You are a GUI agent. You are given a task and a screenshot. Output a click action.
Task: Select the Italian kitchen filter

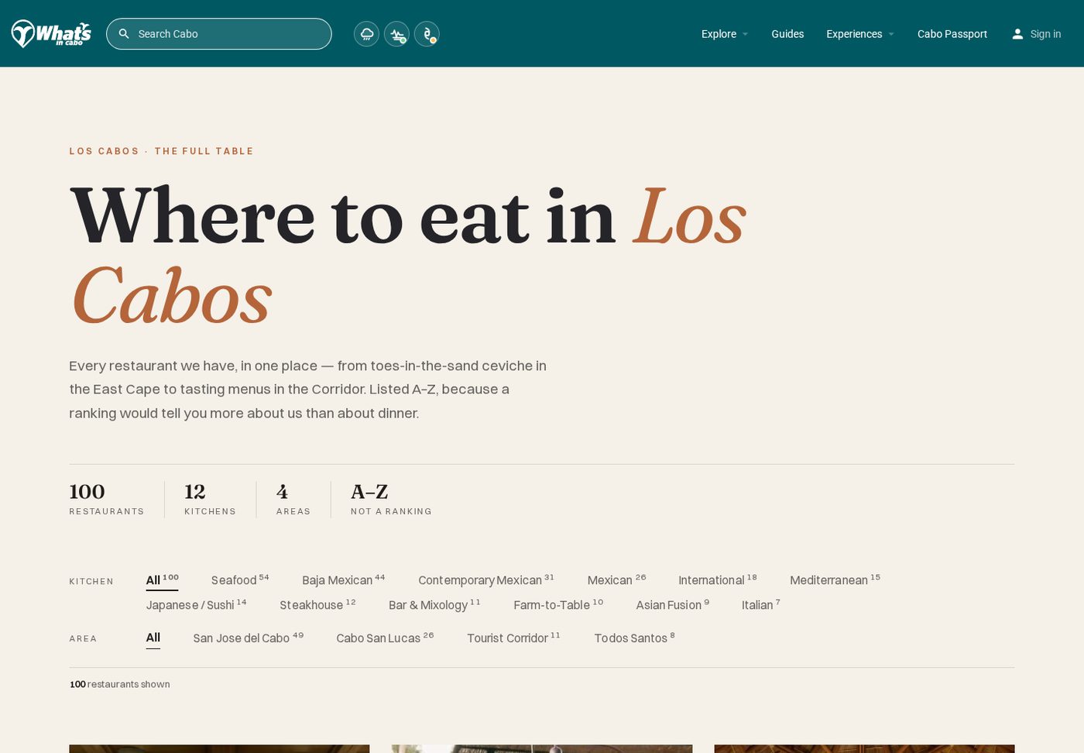760,605
